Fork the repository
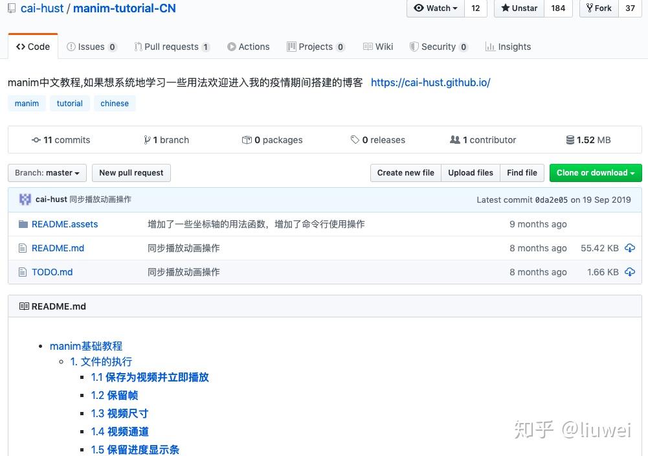This screenshot has width=648, height=456. tap(599, 8)
